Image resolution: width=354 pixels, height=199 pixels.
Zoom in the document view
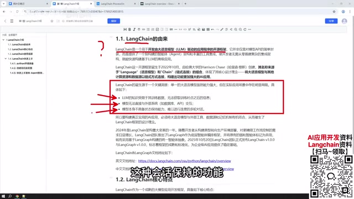[x=236, y=29]
